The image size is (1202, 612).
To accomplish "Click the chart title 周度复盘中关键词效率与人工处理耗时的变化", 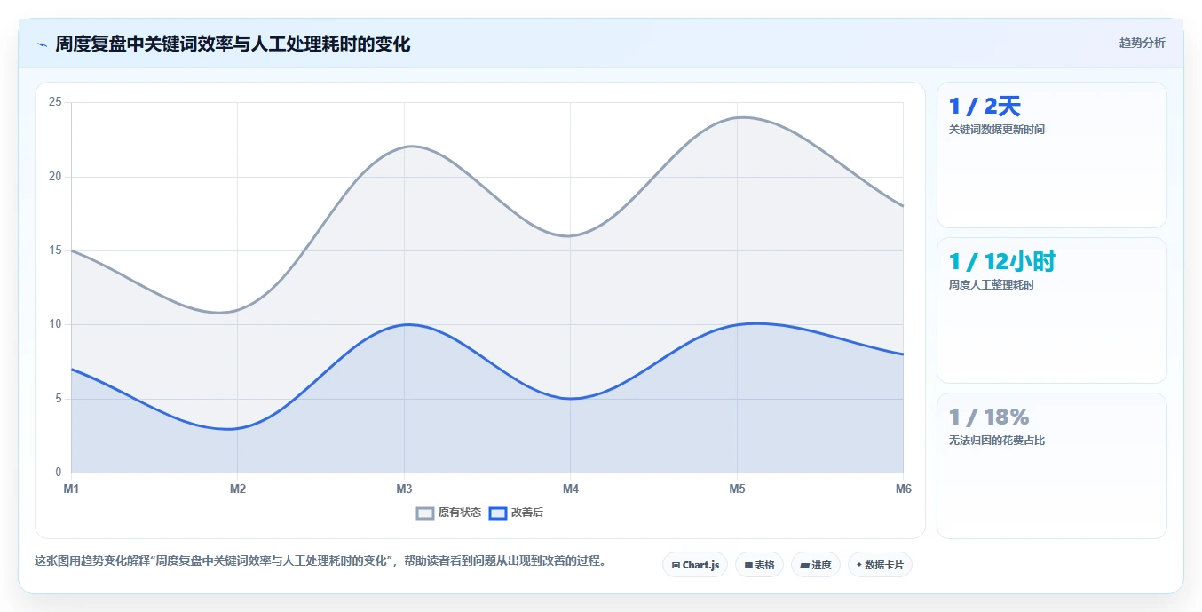I will coord(233,44).
